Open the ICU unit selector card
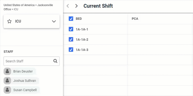The width and height of the screenshot is (193, 96). click(32, 21)
